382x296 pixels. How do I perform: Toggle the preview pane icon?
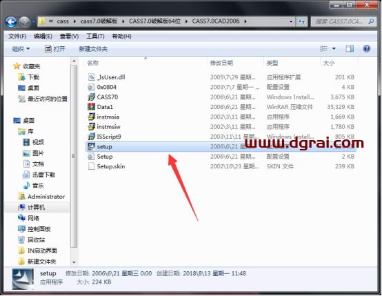[x=350, y=48]
